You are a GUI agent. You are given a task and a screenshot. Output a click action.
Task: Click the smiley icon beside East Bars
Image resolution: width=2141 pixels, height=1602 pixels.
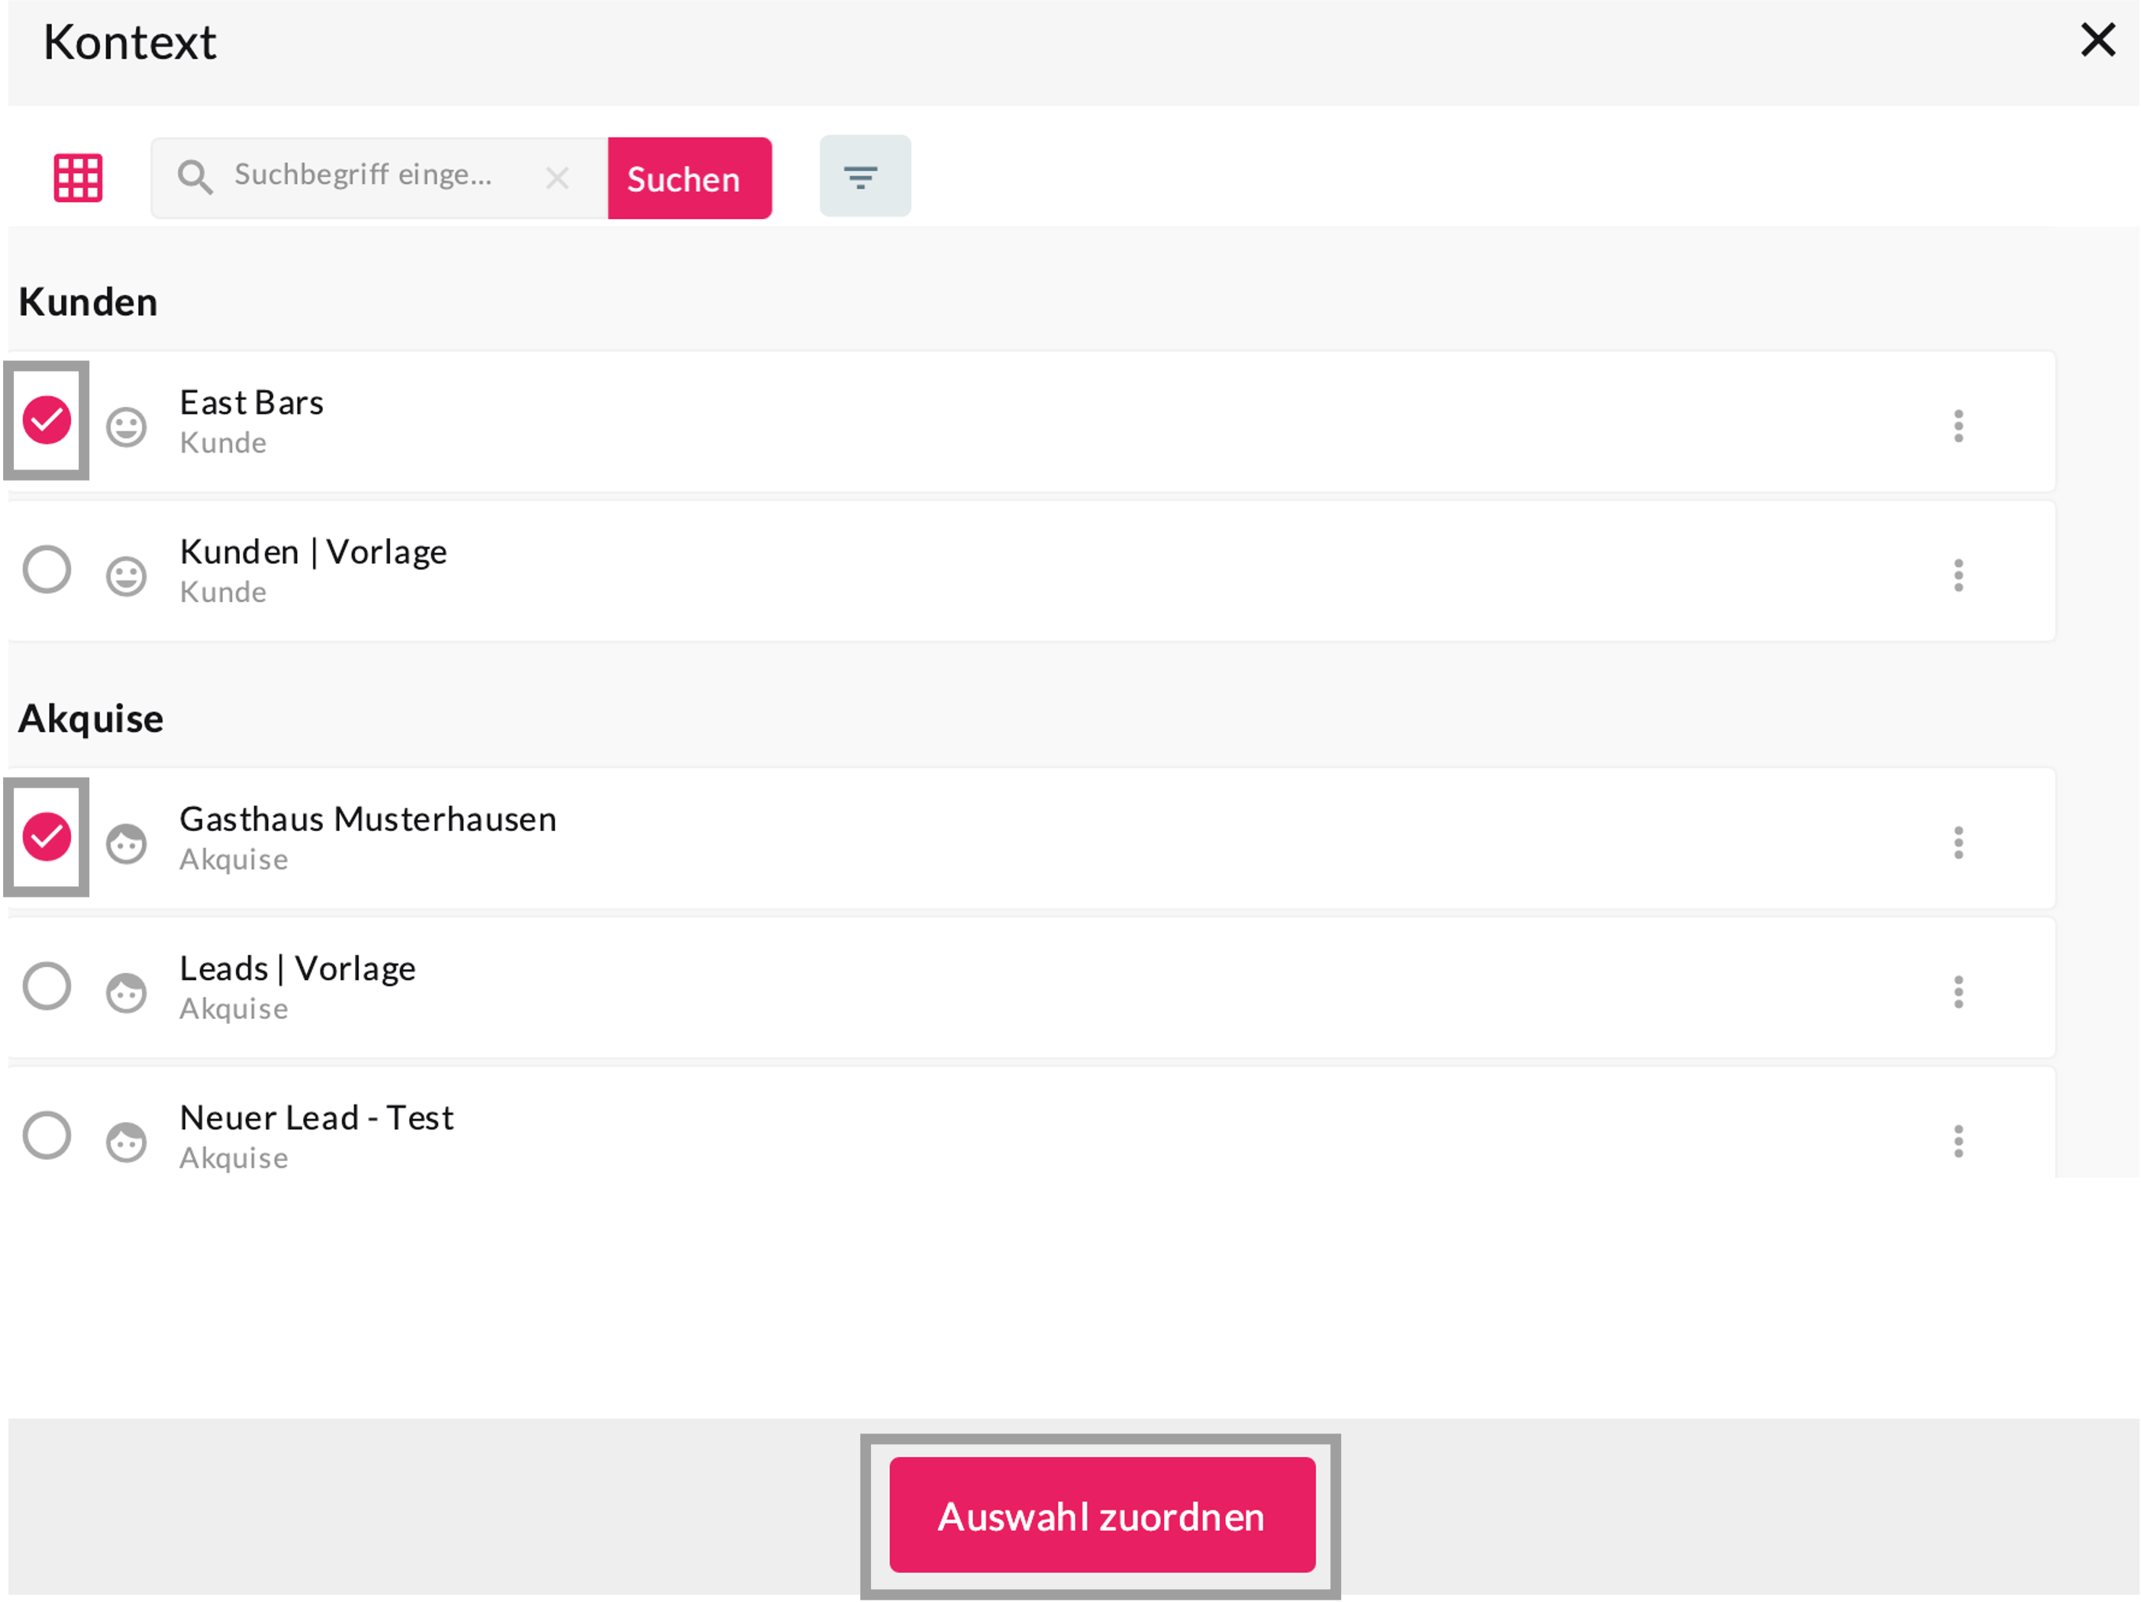(x=126, y=427)
